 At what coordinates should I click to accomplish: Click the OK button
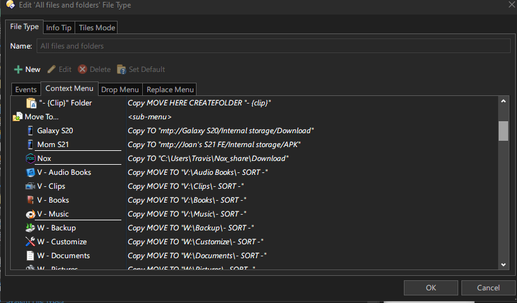point(430,288)
